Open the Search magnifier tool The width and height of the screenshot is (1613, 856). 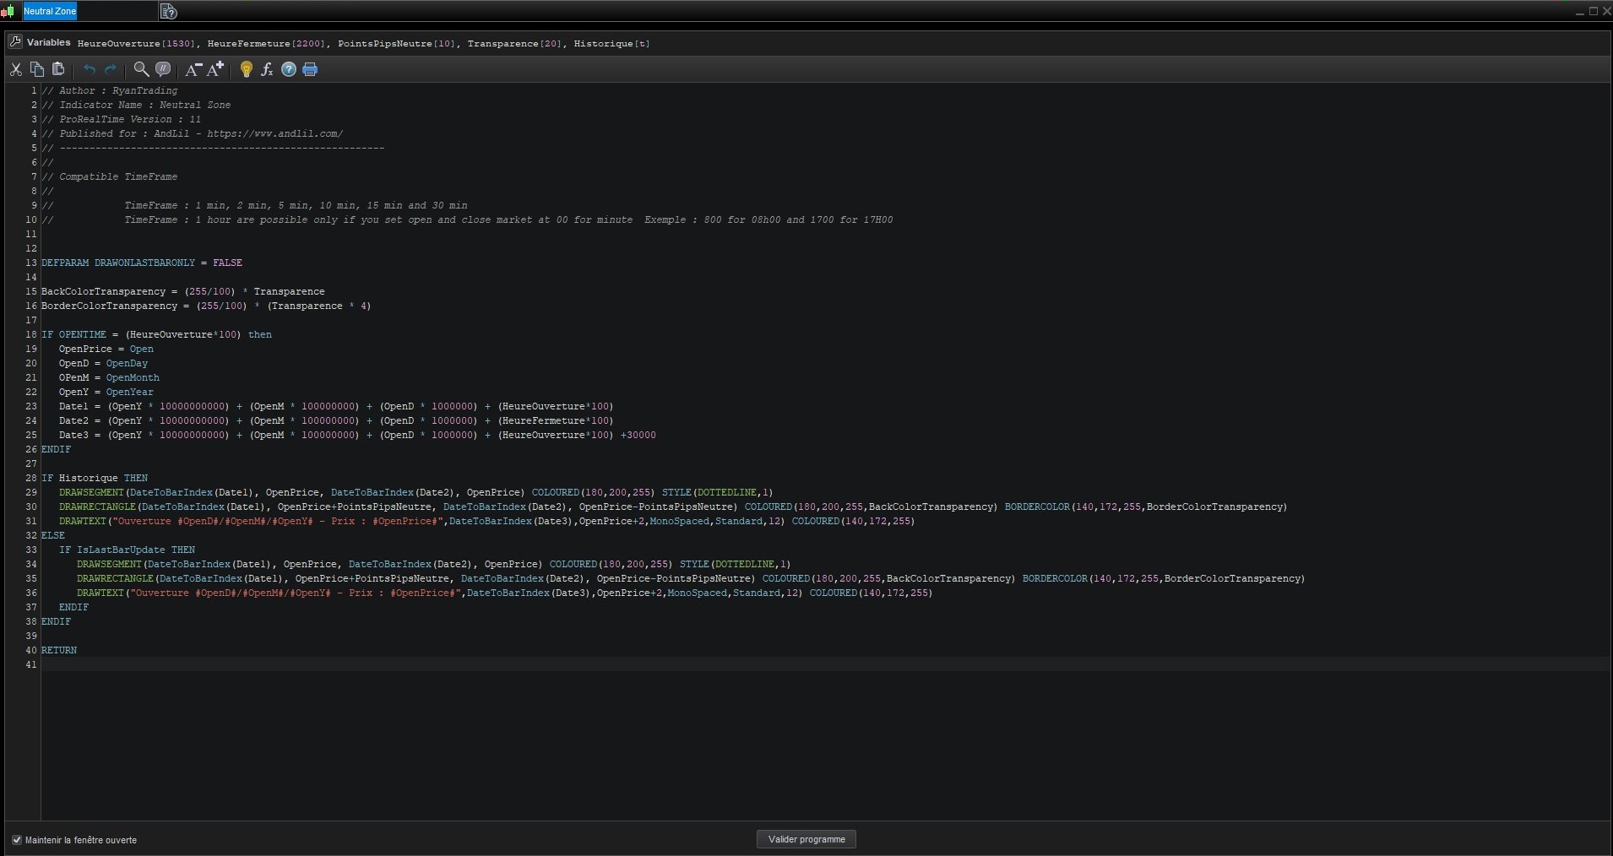142,69
